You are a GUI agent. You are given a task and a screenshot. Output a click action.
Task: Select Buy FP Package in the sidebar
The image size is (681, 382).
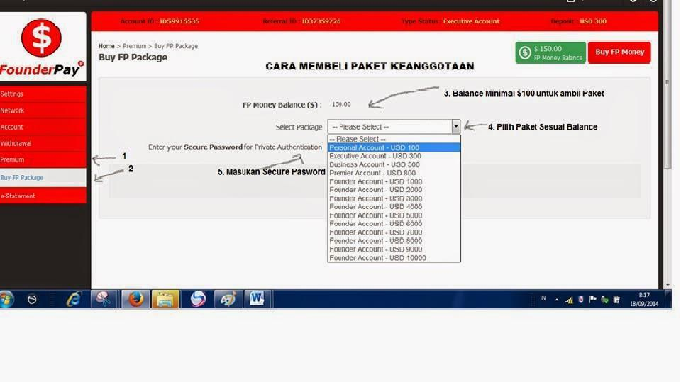click(43, 178)
